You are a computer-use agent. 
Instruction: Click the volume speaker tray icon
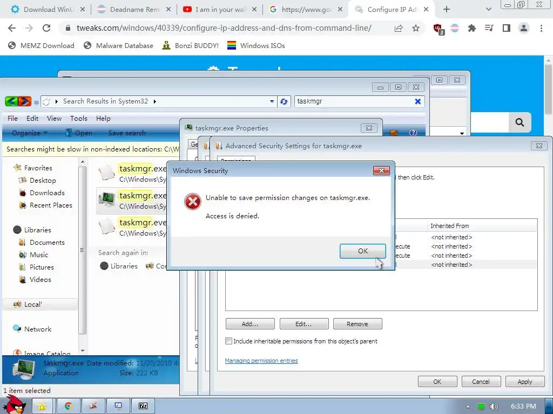494,406
